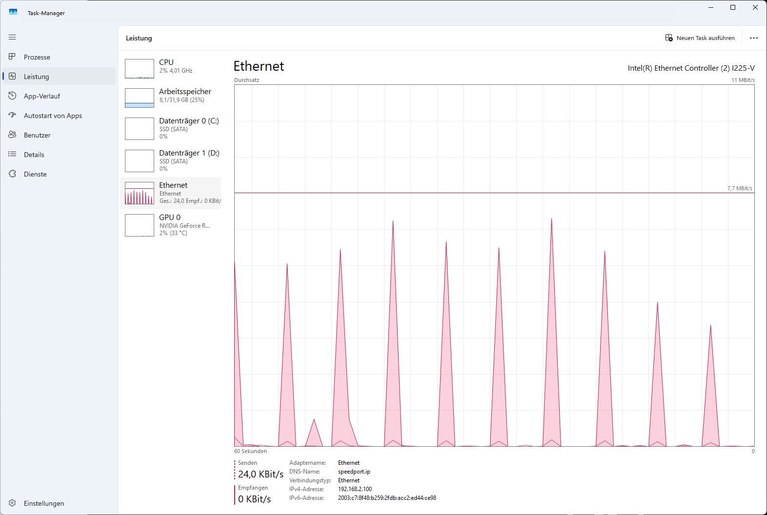The width and height of the screenshot is (767, 515).
Task: Click the Datenträger 0 (C:) label
Action: click(x=189, y=121)
